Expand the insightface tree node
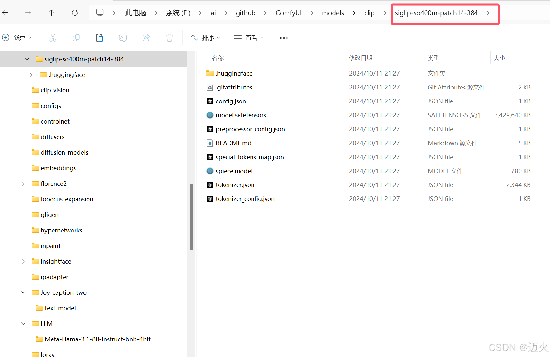This screenshot has height=357, width=550. coord(23,261)
